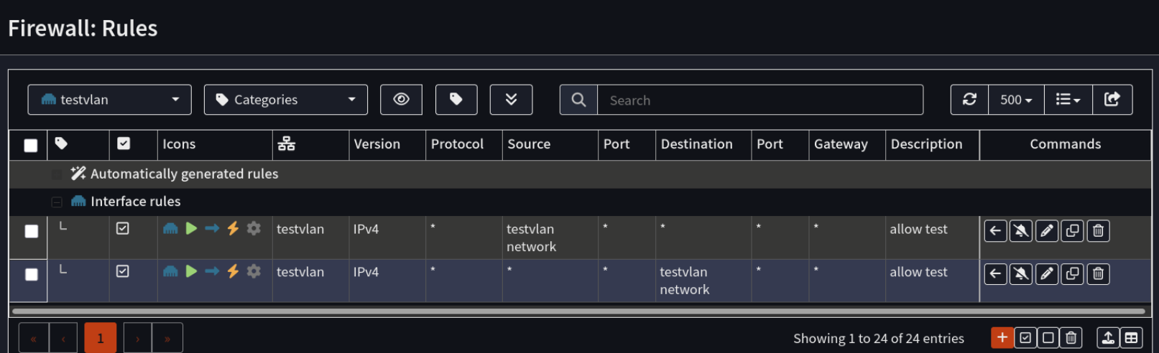This screenshot has height=353, width=1159.
Task: Click the move arrow button on the second rule
Action: tap(995, 274)
